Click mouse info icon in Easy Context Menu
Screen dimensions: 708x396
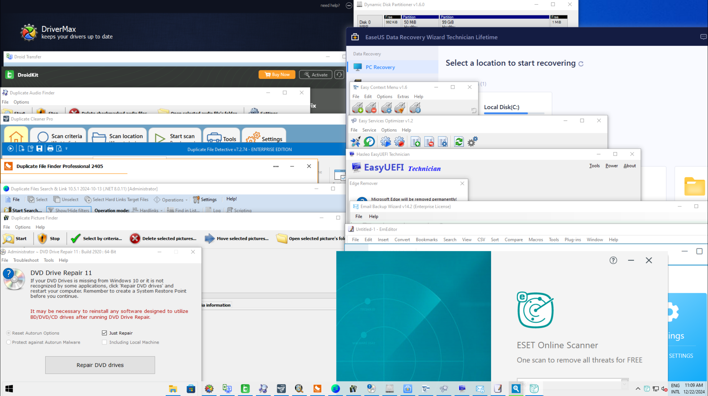point(415,108)
